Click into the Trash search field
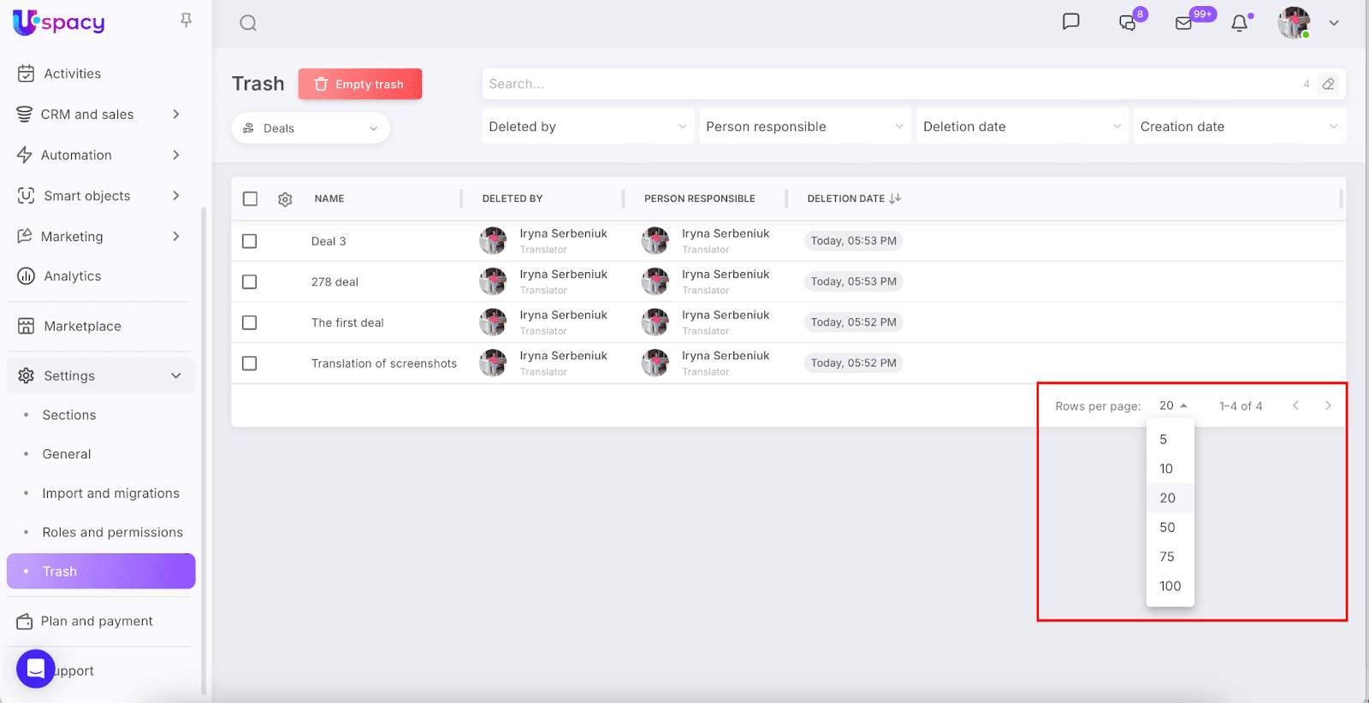Image resolution: width=1369 pixels, height=703 pixels. (890, 84)
